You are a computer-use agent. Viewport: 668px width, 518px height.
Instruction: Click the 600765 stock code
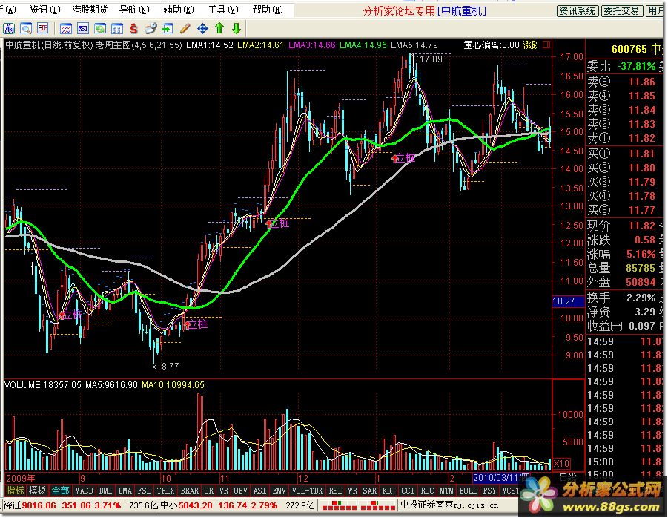(629, 49)
